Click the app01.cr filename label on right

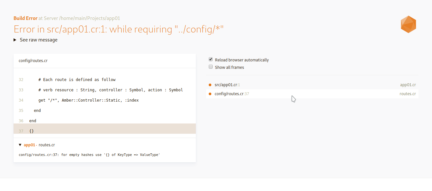pyautogui.click(x=408, y=85)
